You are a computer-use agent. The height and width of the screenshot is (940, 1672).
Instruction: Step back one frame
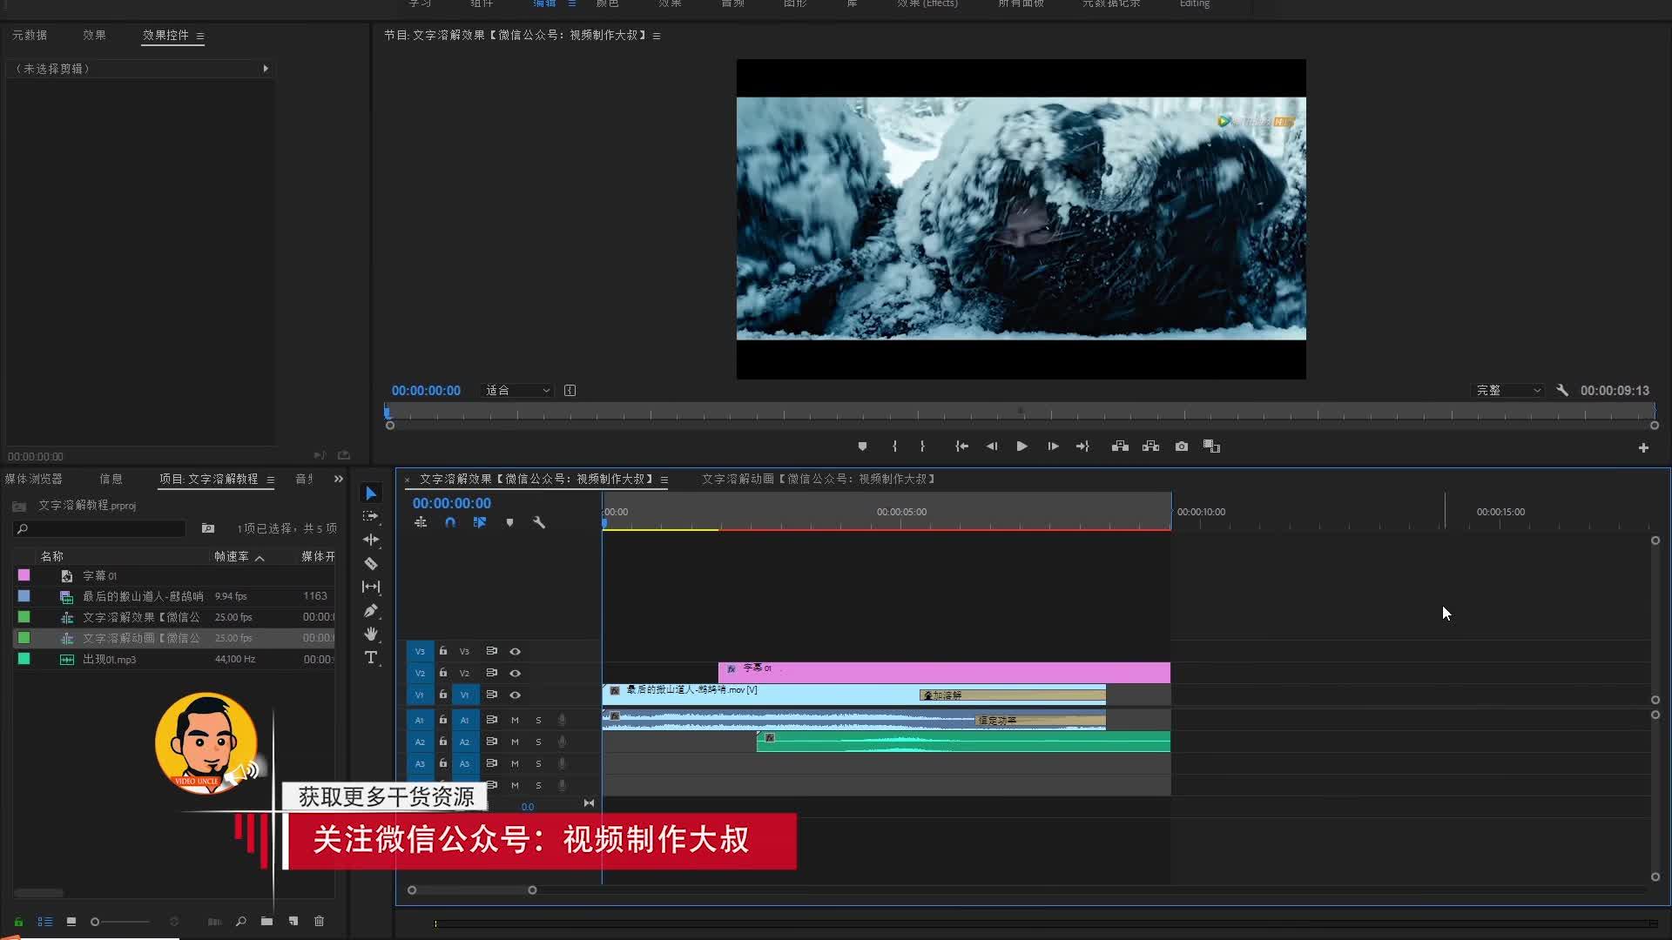click(x=992, y=446)
